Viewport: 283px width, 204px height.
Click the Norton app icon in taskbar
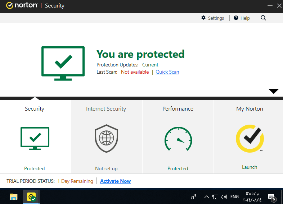coord(31,197)
